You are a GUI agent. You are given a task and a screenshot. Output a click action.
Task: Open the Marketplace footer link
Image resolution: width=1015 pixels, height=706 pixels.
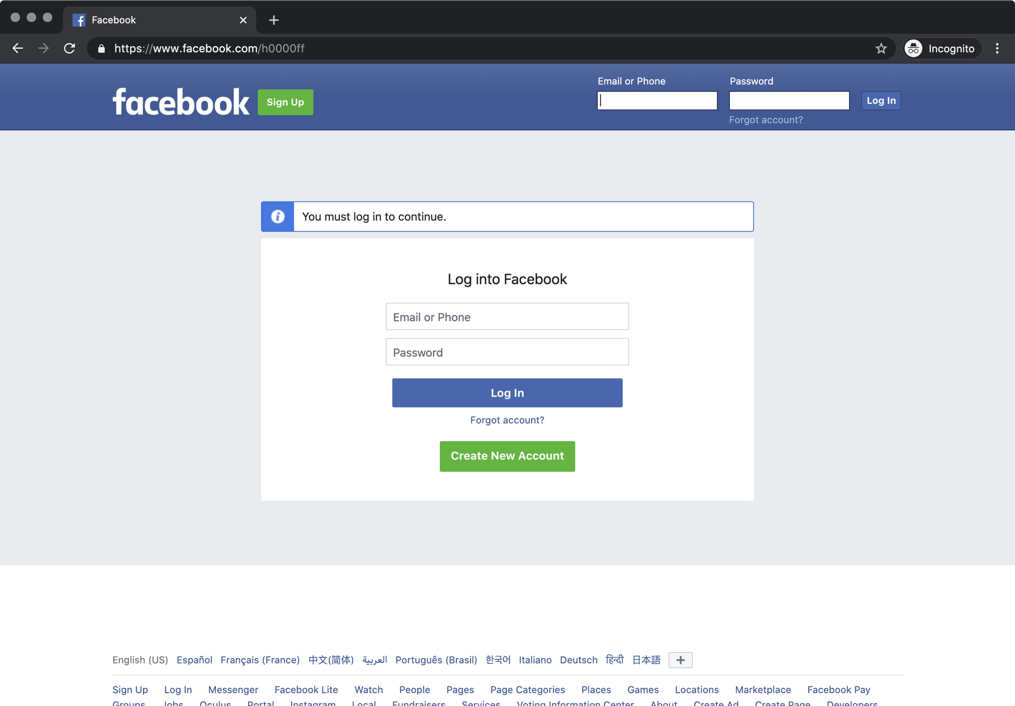(x=763, y=690)
